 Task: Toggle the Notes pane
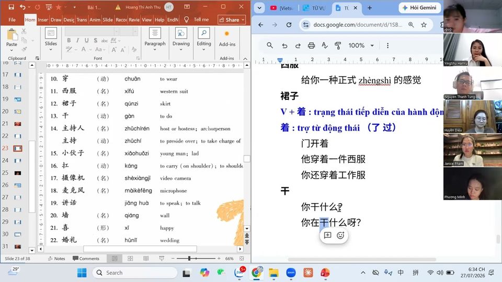[x=56, y=258]
